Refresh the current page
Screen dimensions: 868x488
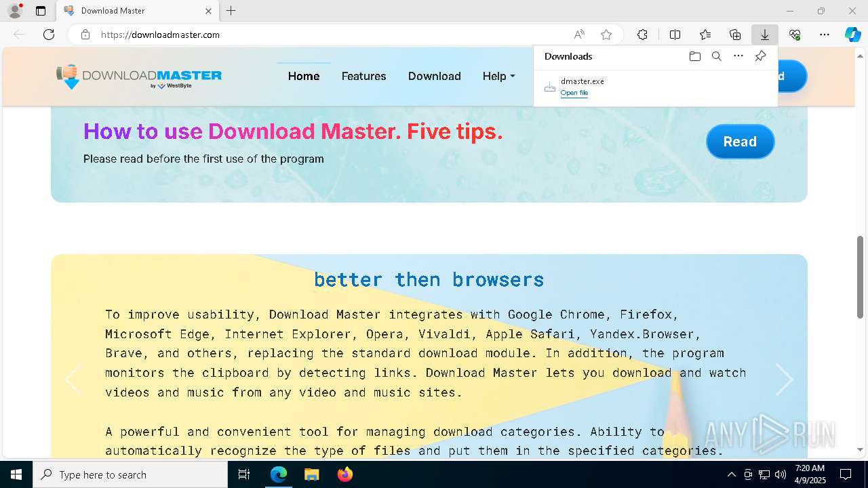(49, 35)
